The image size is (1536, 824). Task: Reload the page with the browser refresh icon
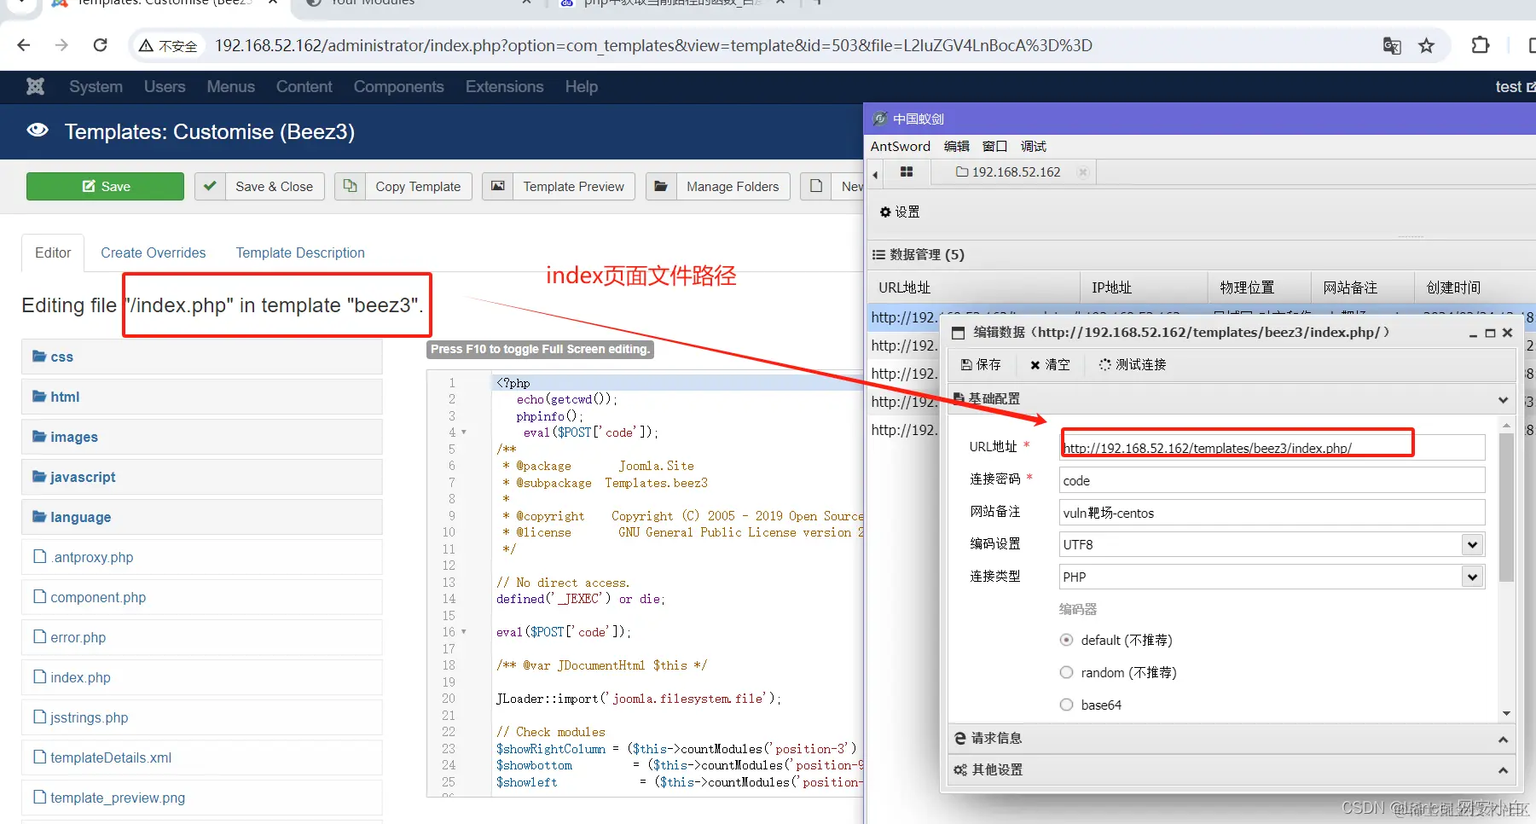pos(100,45)
